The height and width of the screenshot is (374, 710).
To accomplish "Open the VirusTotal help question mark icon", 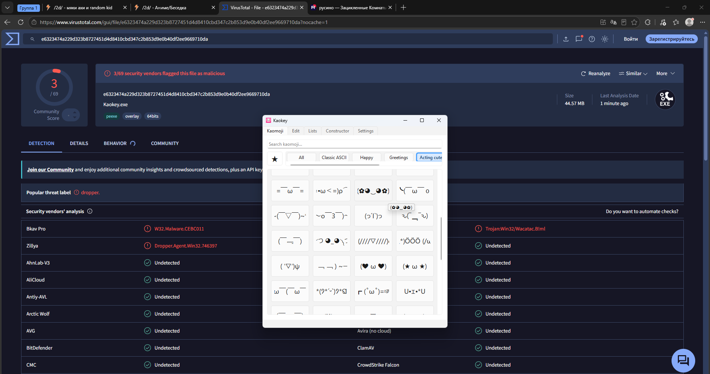I will click(592, 39).
